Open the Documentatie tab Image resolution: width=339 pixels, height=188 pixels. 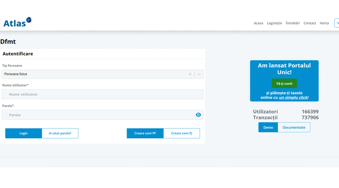(x=294, y=127)
